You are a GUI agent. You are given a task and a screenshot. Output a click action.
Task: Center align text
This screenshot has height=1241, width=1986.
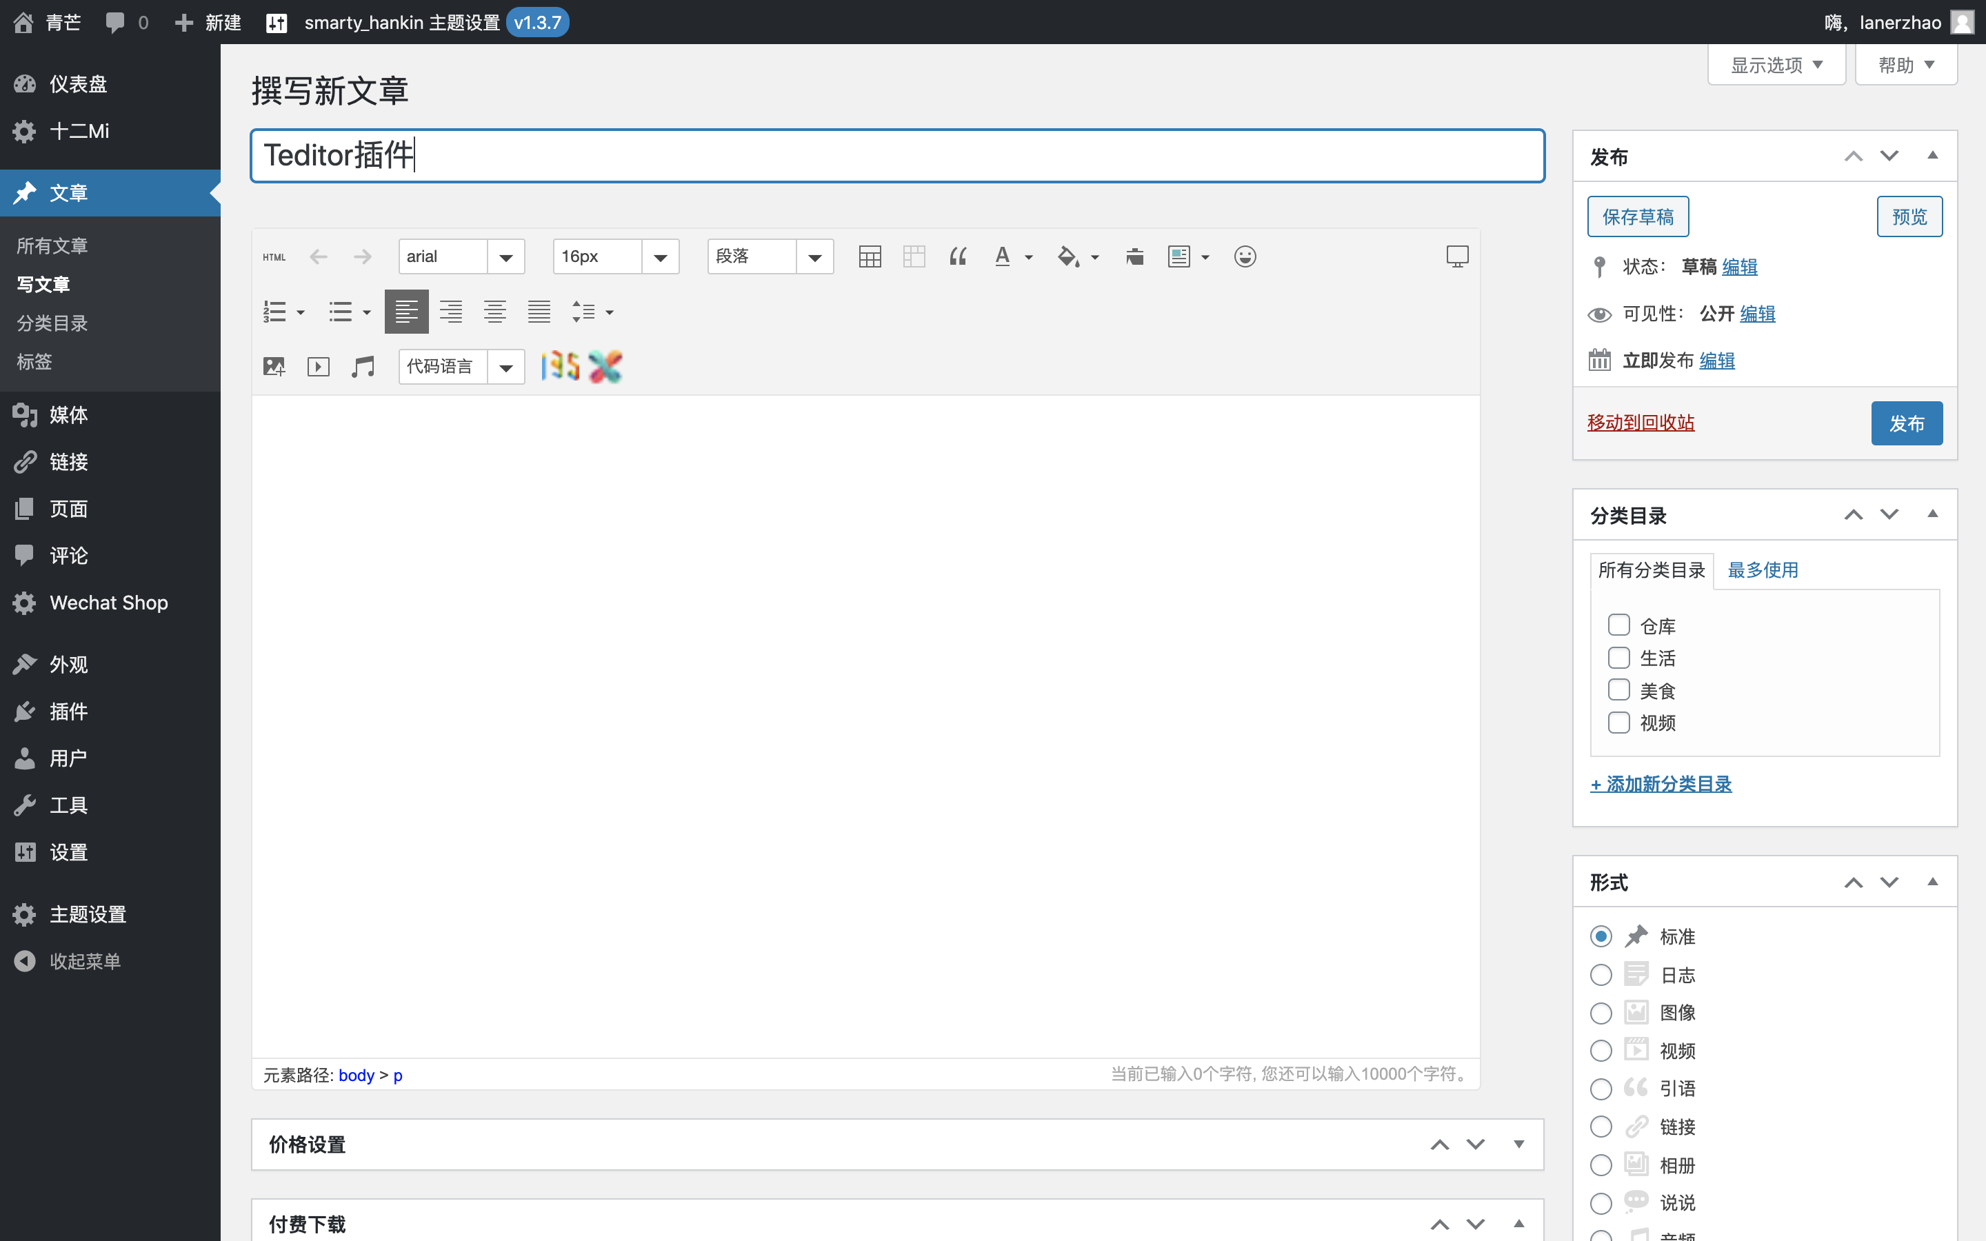[x=495, y=312]
